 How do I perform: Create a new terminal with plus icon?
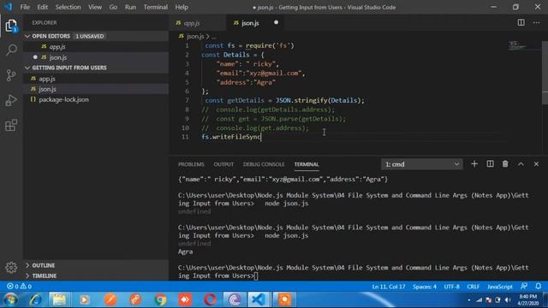coord(474,164)
